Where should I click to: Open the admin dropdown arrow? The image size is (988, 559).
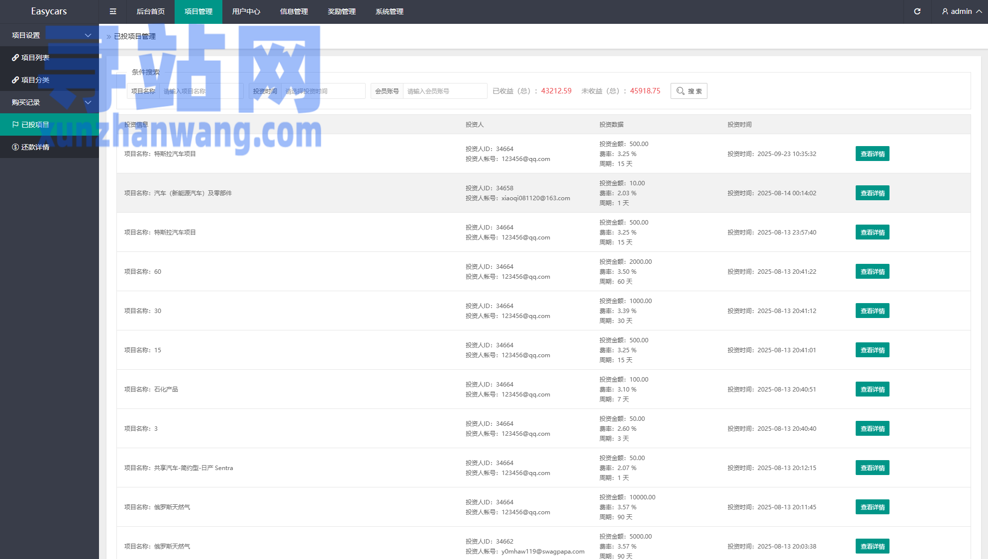pyautogui.click(x=979, y=11)
